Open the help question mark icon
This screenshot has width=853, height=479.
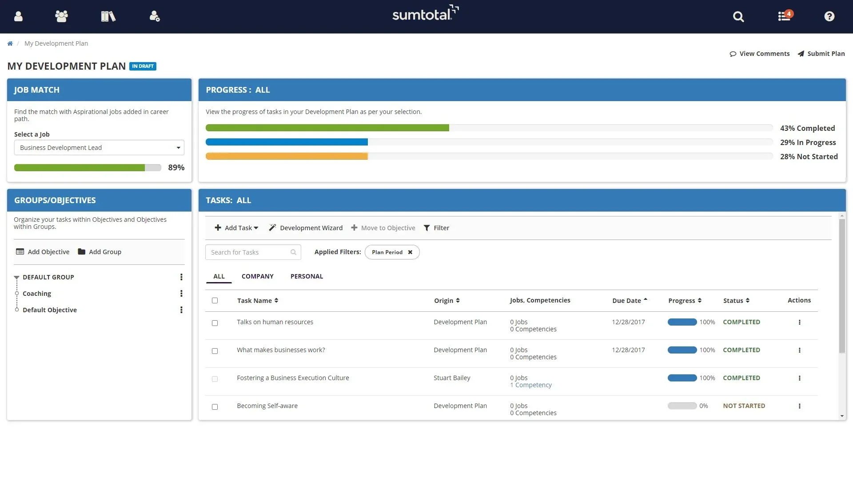click(x=829, y=16)
